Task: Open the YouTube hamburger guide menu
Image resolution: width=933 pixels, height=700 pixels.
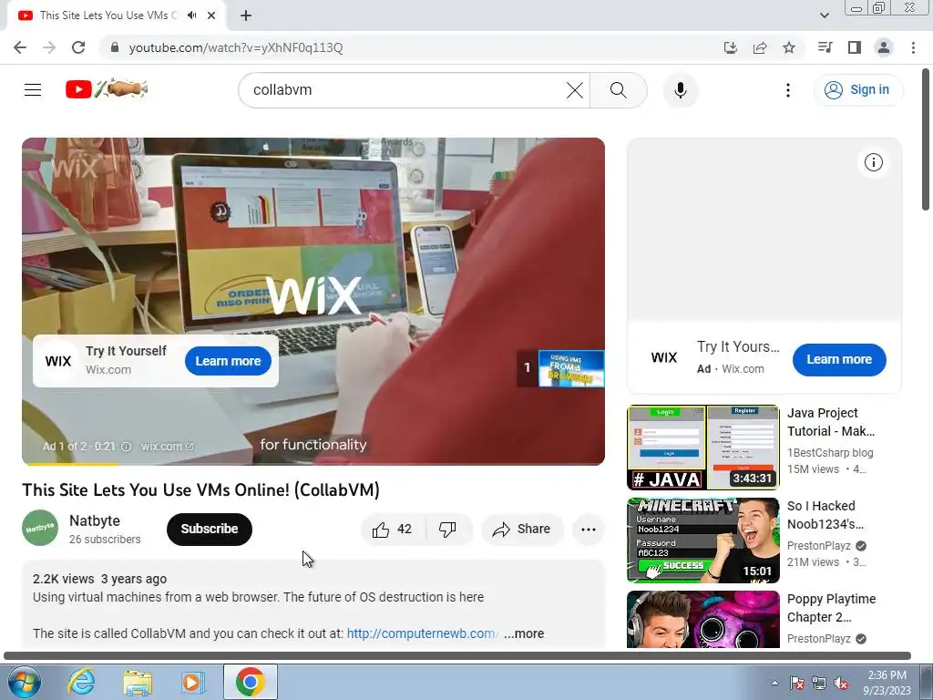Action: click(33, 90)
